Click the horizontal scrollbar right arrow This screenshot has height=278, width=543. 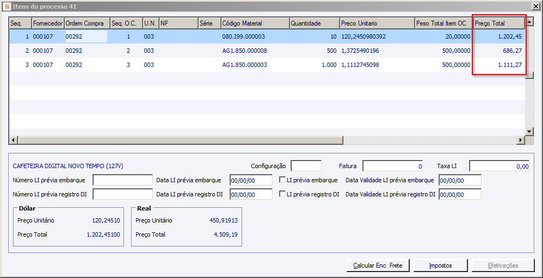pos(520,140)
